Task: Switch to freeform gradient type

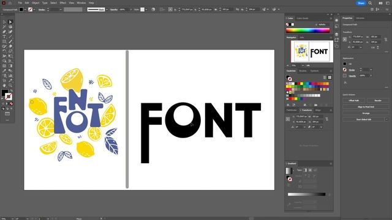Action: coord(315,170)
